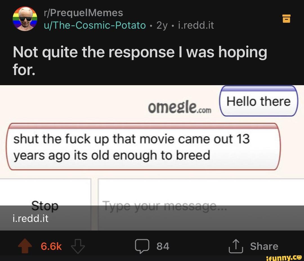Downvote the post with the down arrow
Viewport: 304px width, 261px height.
click(x=77, y=246)
